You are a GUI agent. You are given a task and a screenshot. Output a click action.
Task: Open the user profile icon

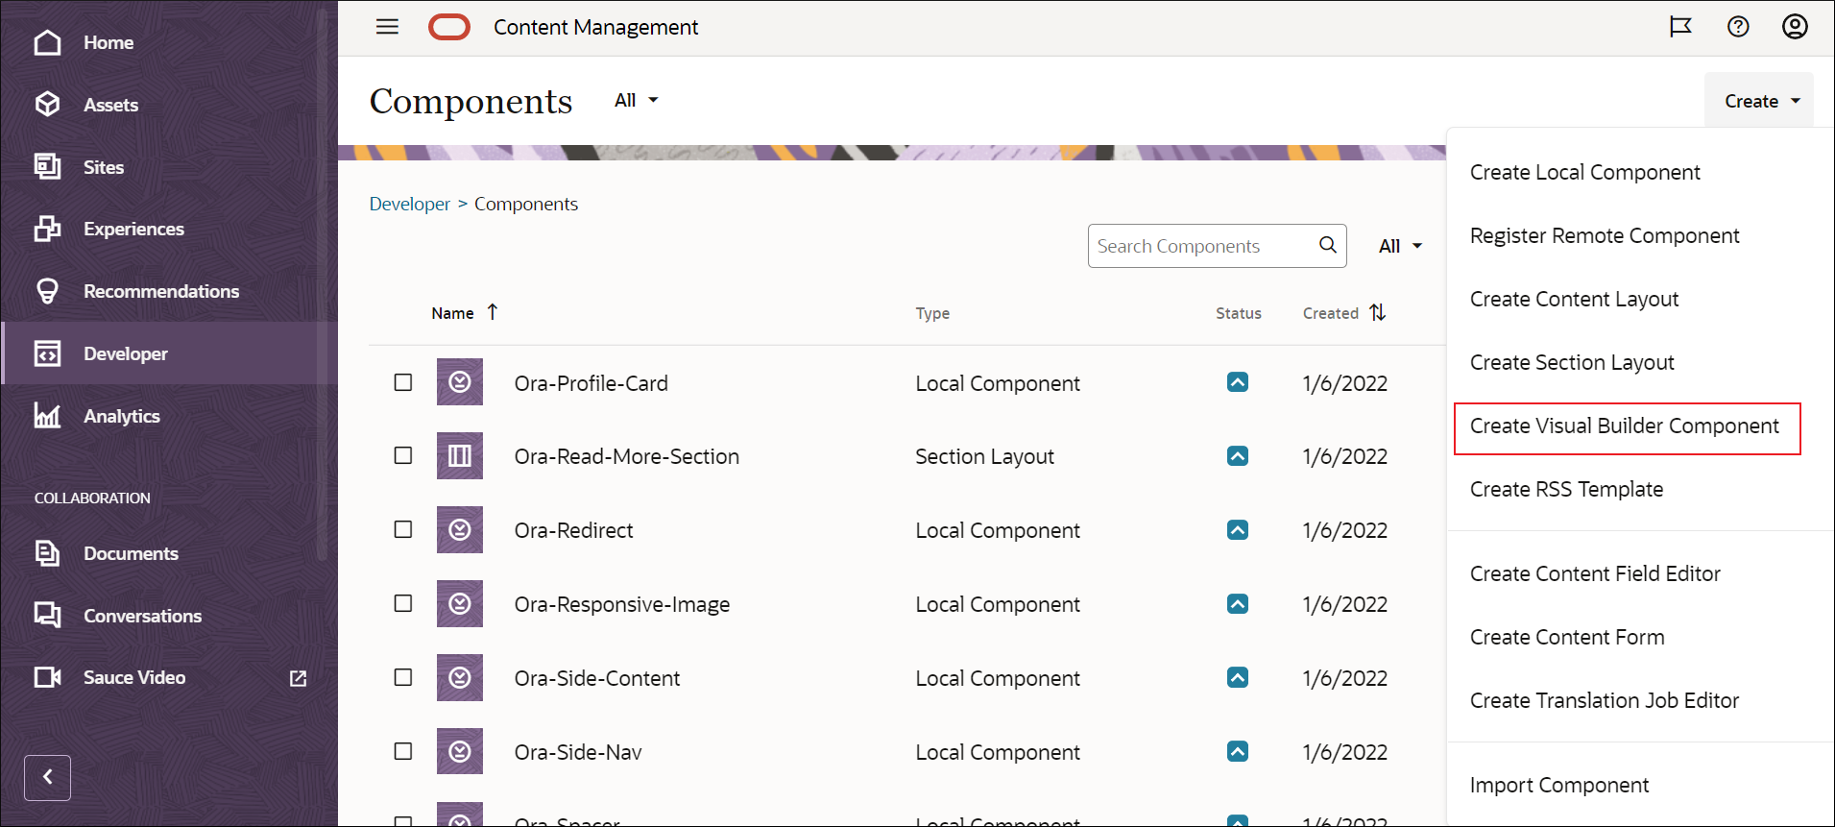pos(1795,27)
